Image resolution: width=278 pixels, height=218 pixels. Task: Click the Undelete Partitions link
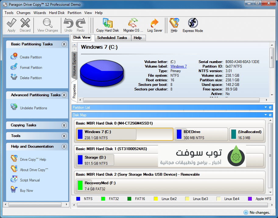(33, 108)
